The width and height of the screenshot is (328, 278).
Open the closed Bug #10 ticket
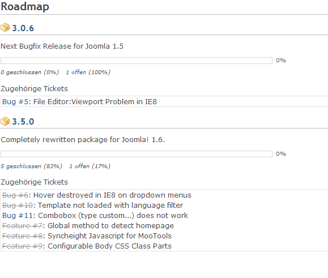coord(18,206)
